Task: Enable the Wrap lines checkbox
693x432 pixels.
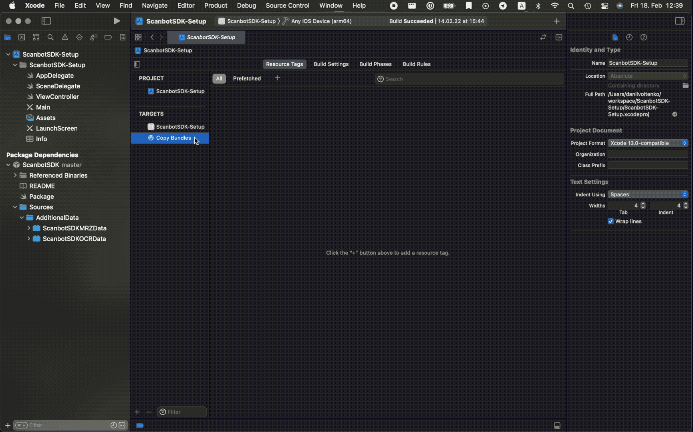Action: [x=610, y=221]
